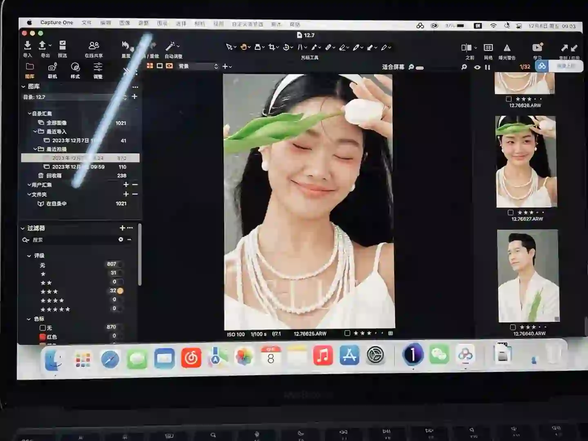The image size is (588, 441).
Task: Add a catalog with the plus button
Action: point(134,97)
